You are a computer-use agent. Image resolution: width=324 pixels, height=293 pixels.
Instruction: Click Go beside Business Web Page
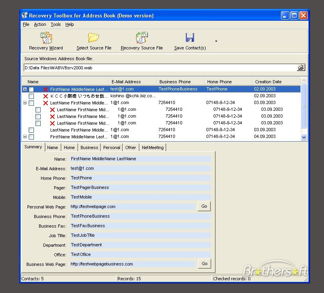coord(204,264)
